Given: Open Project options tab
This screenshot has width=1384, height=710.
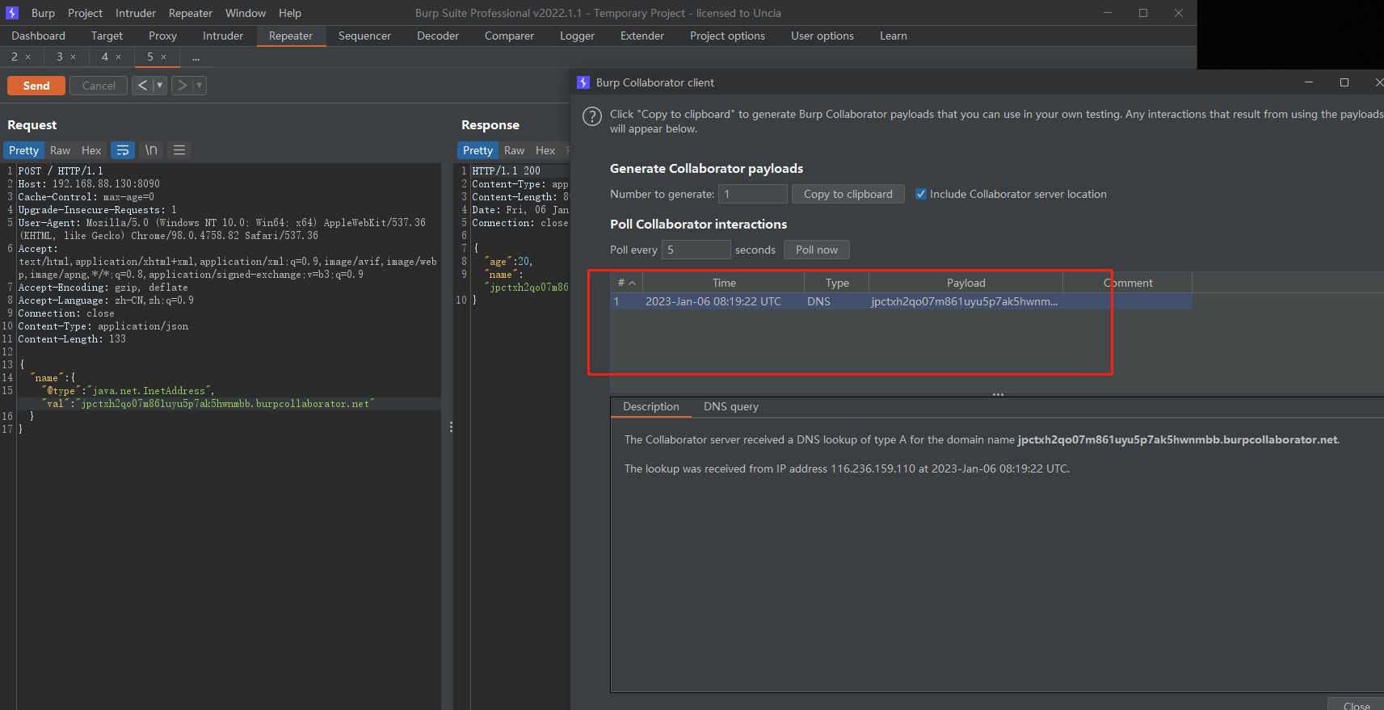Looking at the screenshot, I should coord(727,36).
